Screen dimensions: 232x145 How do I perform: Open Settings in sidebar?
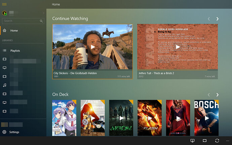tap(23, 132)
